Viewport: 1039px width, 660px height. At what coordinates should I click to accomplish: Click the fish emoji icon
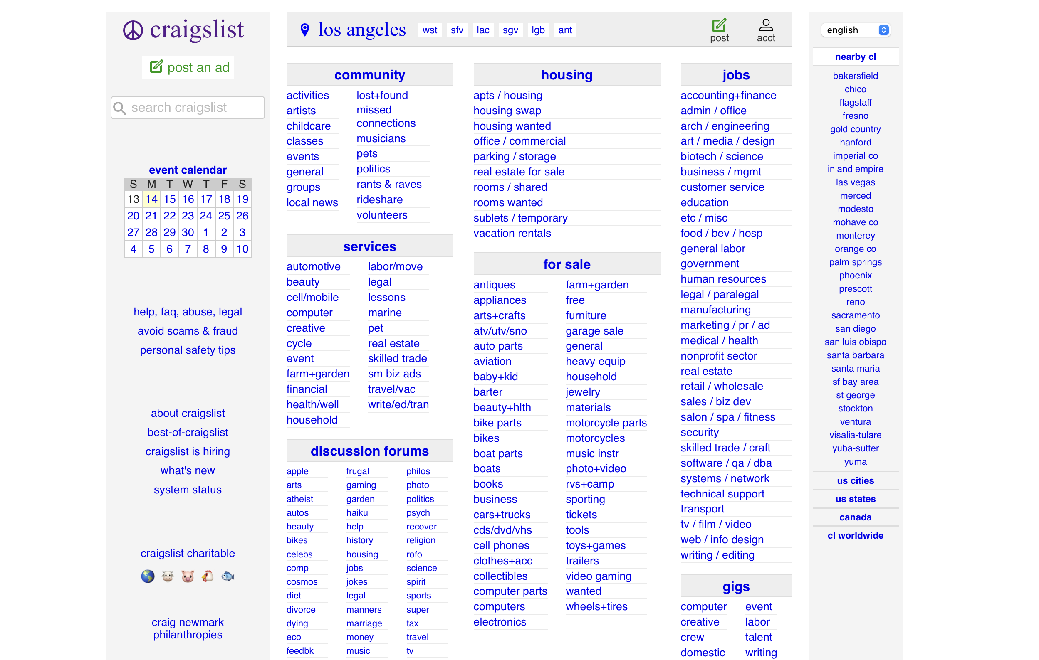pos(228,576)
